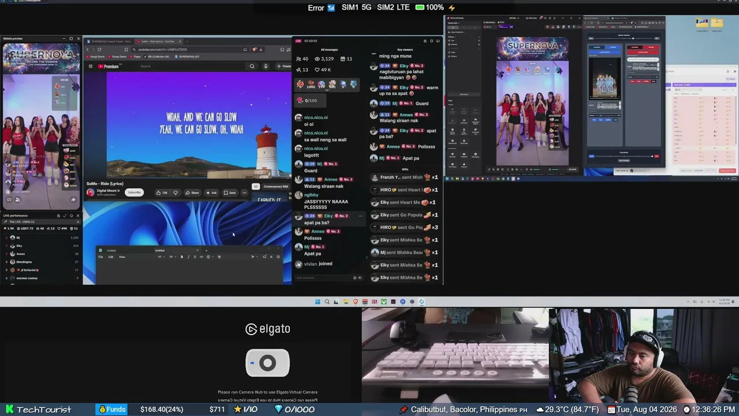Save the video to a playlist
Image resolution: width=739 pixels, height=416 pixels.
coord(230,192)
